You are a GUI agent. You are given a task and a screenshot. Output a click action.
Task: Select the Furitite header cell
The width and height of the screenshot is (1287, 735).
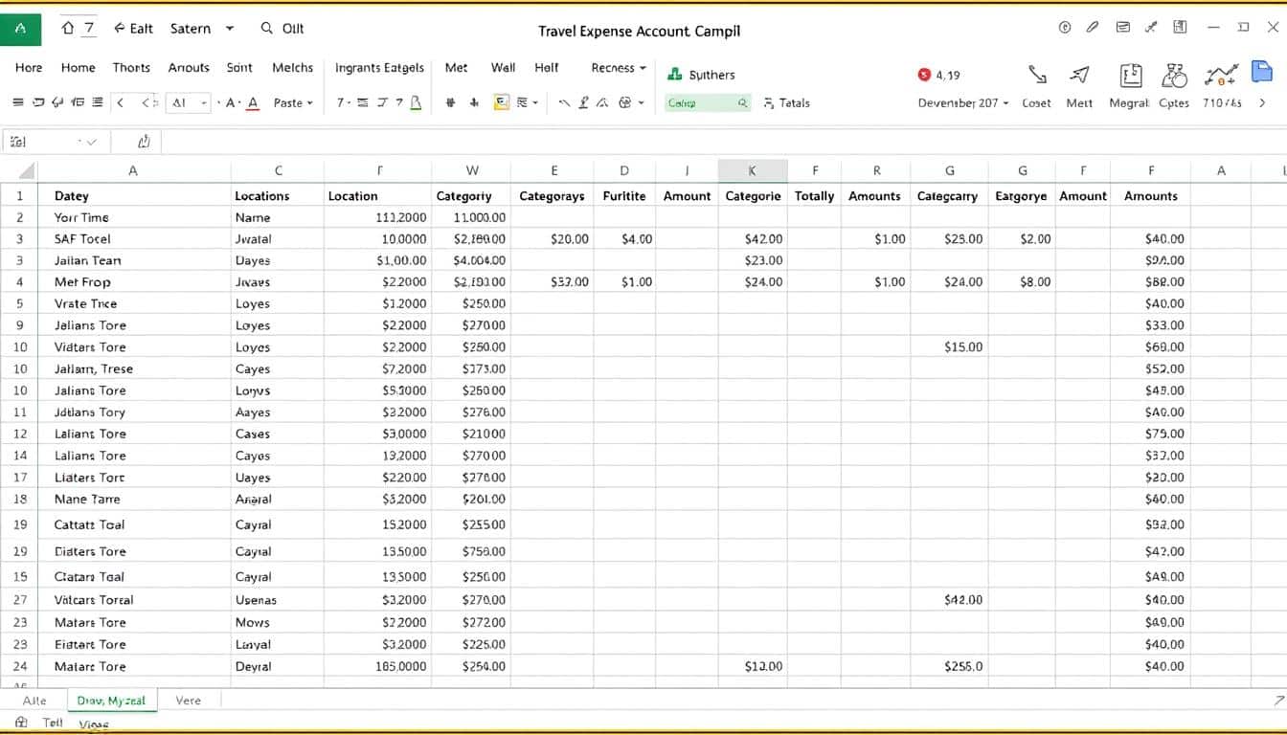click(624, 195)
